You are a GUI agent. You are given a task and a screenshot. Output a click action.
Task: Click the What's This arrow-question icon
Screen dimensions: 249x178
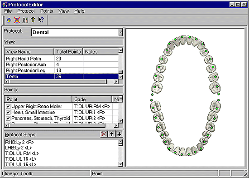[x=41, y=20]
